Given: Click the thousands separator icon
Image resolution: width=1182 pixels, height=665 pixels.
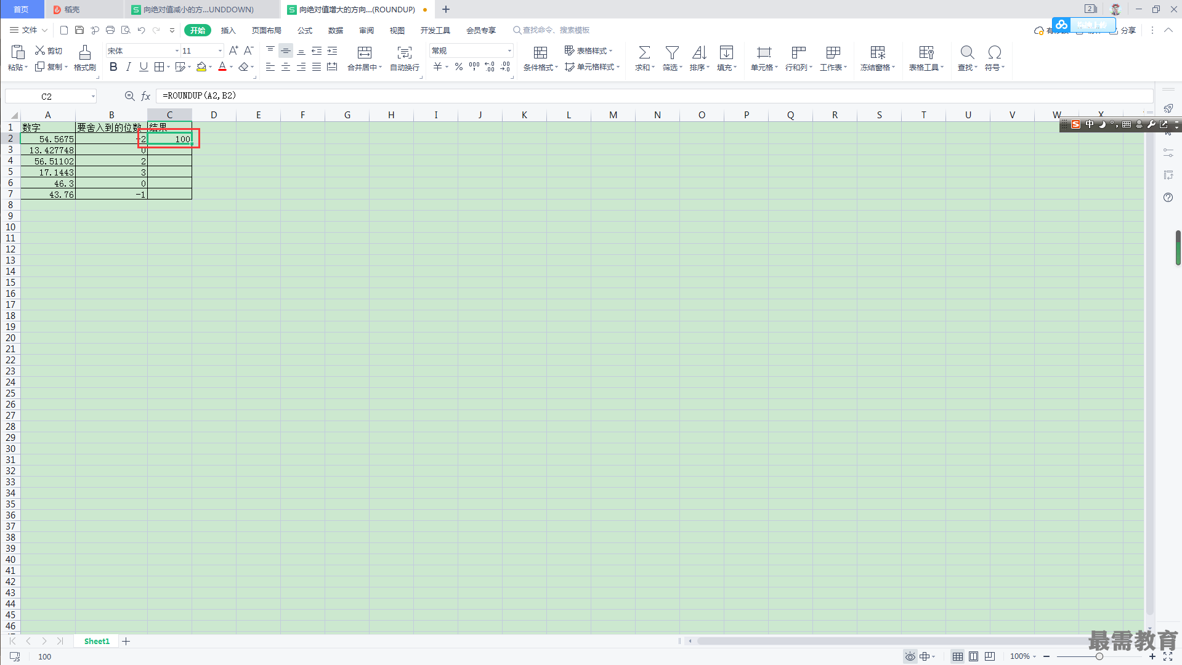Looking at the screenshot, I should (x=474, y=66).
